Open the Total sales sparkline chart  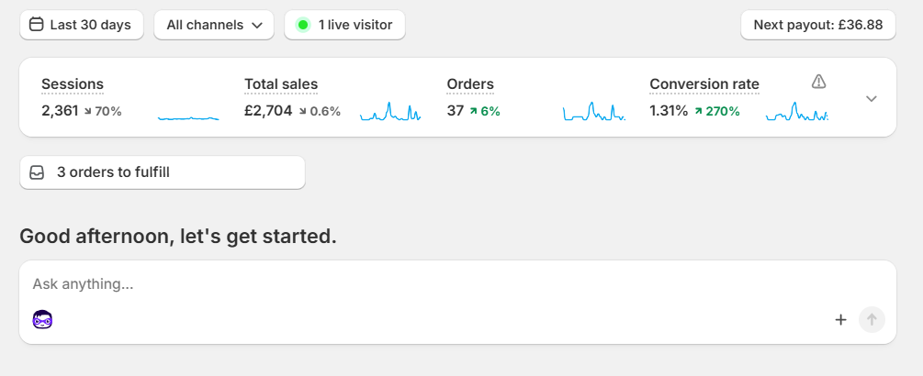pos(390,112)
